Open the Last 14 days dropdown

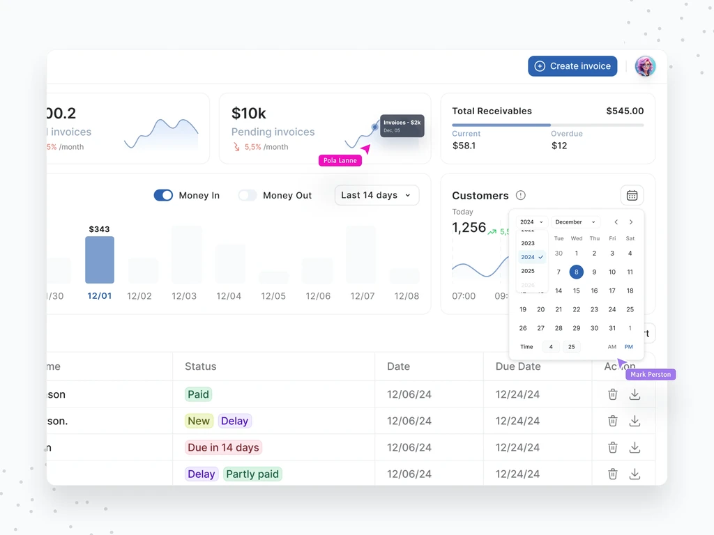[377, 195]
